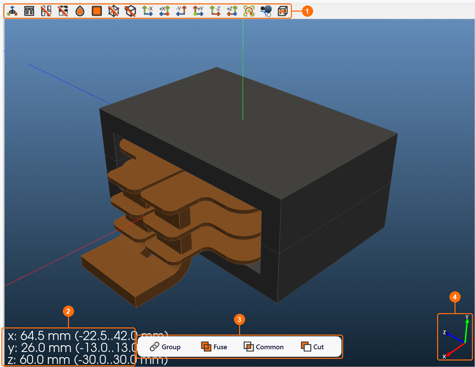The height and width of the screenshot is (367, 475).
Task: Set view to -Z direction
Action: pyautogui.click(x=215, y=11)
